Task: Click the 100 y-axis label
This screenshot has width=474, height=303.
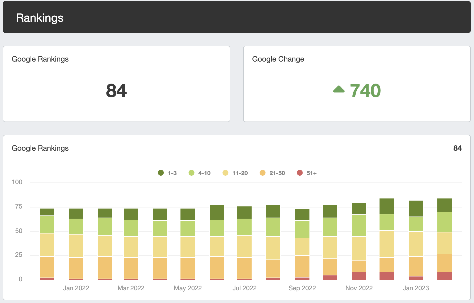Action: tap(17, 182)
